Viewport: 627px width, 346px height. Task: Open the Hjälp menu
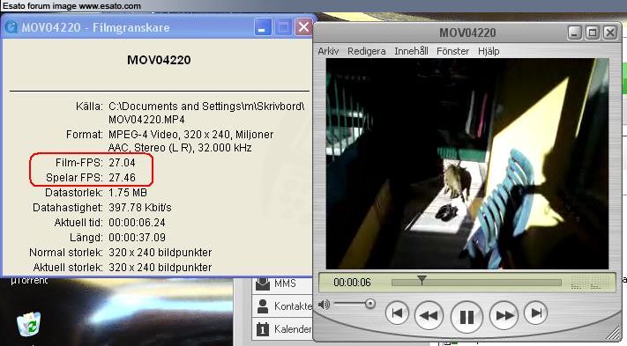pos(489,51)
